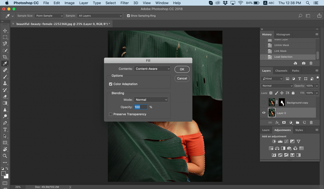
Task: Cancel the Fill dialog
Action: pos(182,78)
